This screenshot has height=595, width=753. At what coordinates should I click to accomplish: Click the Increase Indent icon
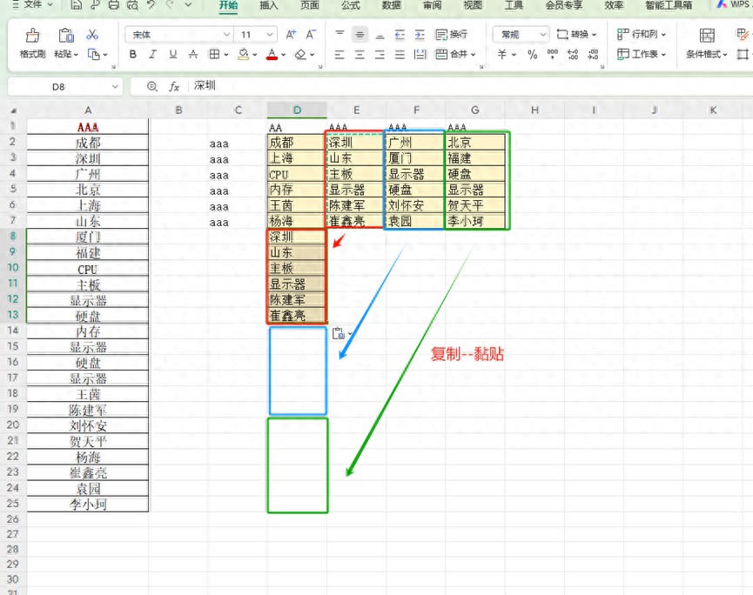(x=420, y=35)
